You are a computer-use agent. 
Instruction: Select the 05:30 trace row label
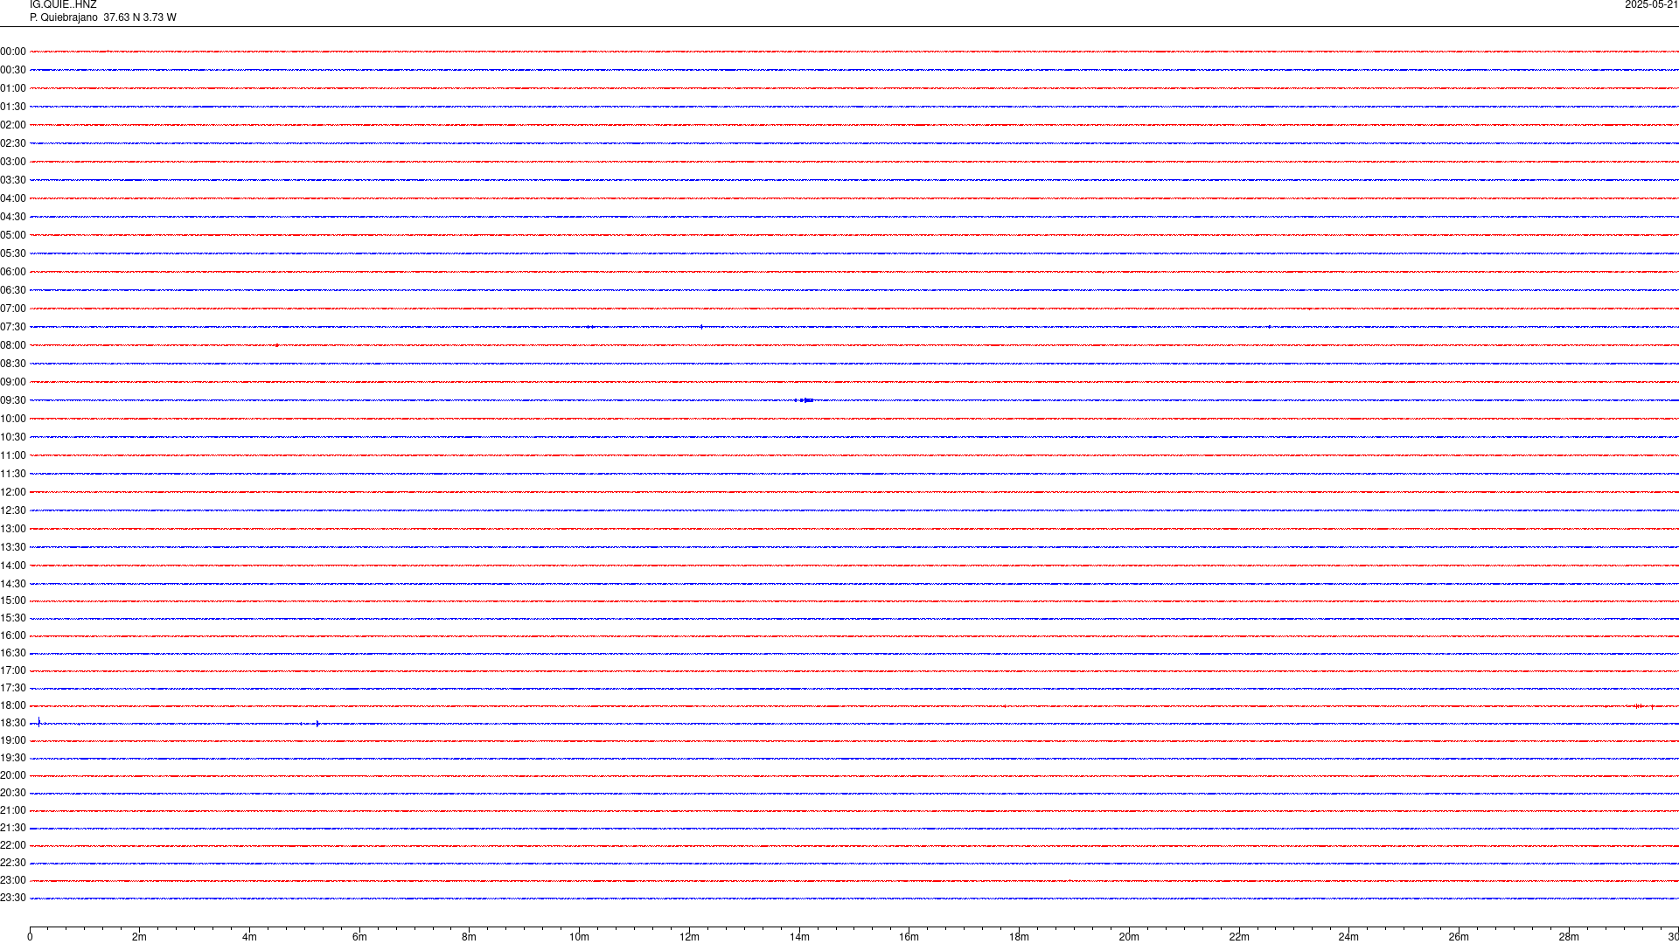pyautogui.click(x=13, y=253)
